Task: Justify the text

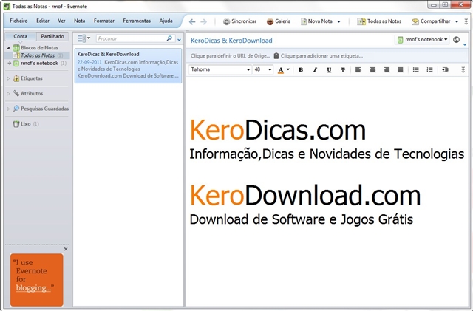Action: [401, 69]
